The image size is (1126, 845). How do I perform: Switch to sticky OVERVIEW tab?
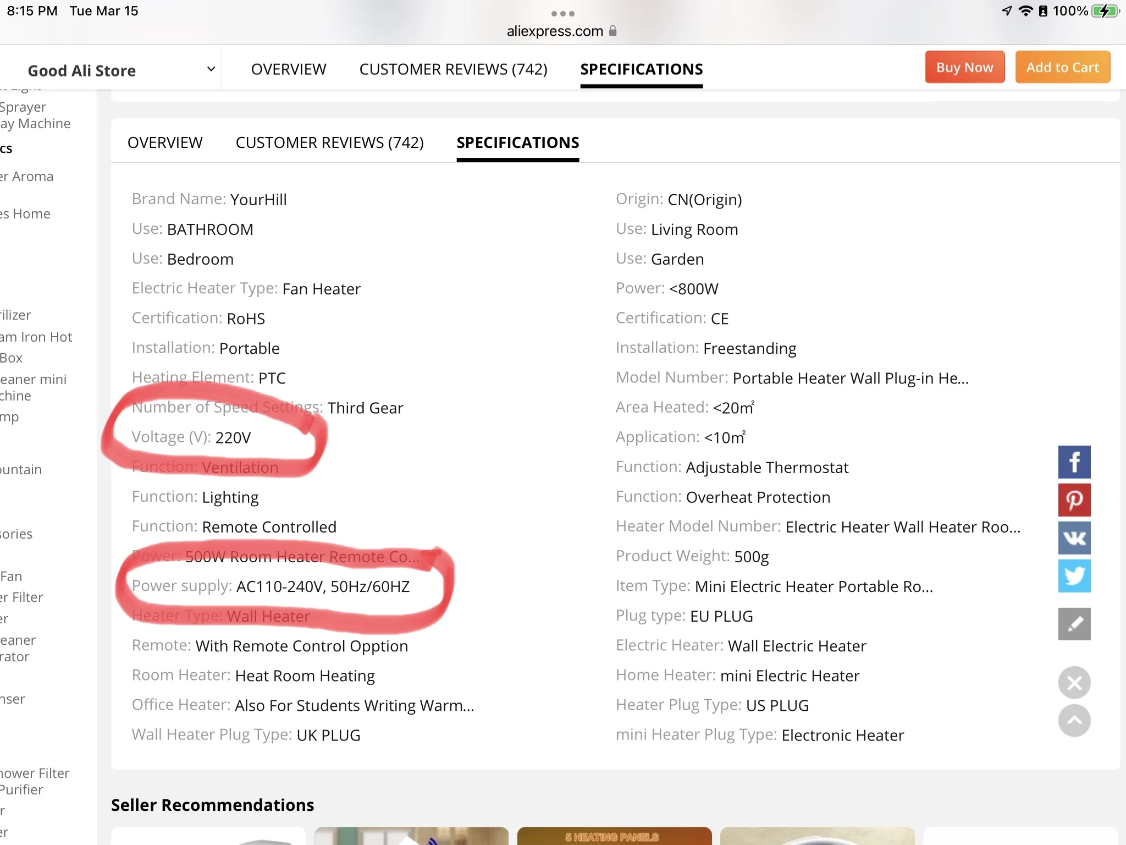click(289, 69)
